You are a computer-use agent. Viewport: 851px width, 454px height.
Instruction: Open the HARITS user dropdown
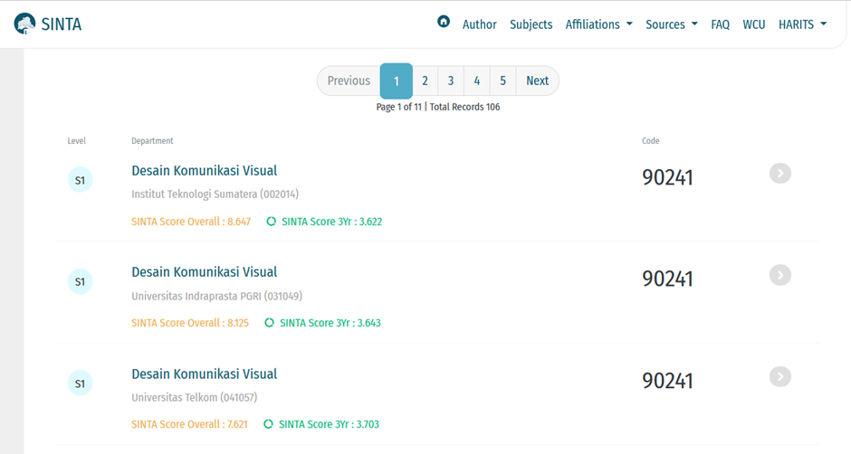pyautogui.click(x=802, y=24)
